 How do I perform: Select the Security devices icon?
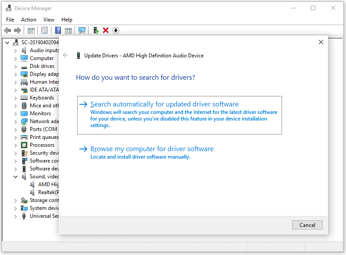coord(24,153)
